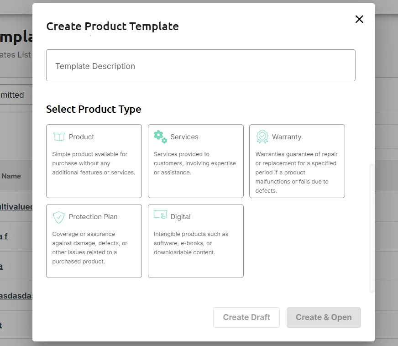398x346 pixels.
Task: Click the Create Draft button
Action: click(x=246, y=317)
